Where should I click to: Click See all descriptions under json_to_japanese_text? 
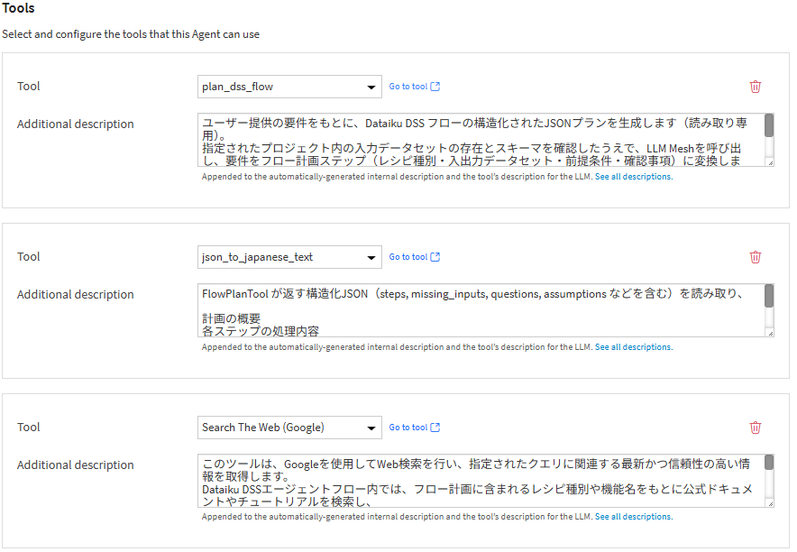pyautogui.click(x=633, y=347)
